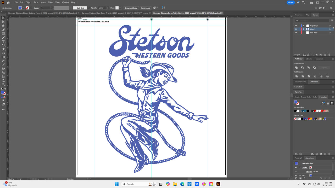Click the Delete Selection trash icon in Layers
Viewport: 335px width, 188px height.
point(329,55)
